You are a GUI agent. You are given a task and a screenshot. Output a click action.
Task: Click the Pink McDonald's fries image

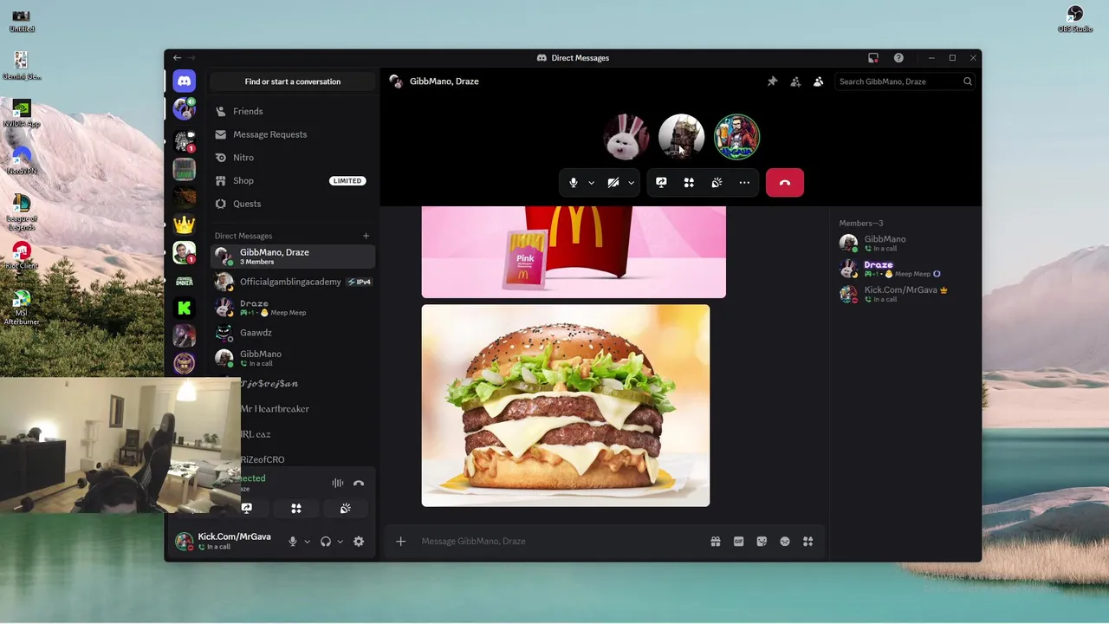574,252
